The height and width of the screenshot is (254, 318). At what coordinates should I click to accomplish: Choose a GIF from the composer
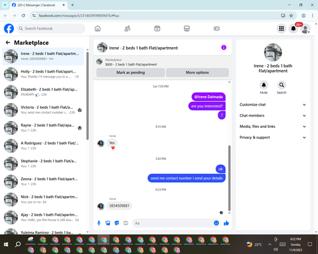coord(126,223)
